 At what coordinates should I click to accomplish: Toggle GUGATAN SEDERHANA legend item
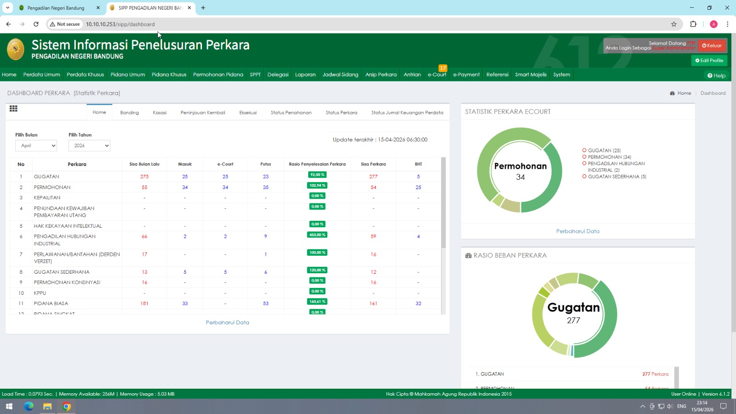[616, 177]
